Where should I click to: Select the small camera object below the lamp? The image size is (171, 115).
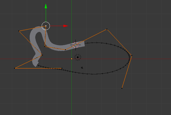(82, 68)
